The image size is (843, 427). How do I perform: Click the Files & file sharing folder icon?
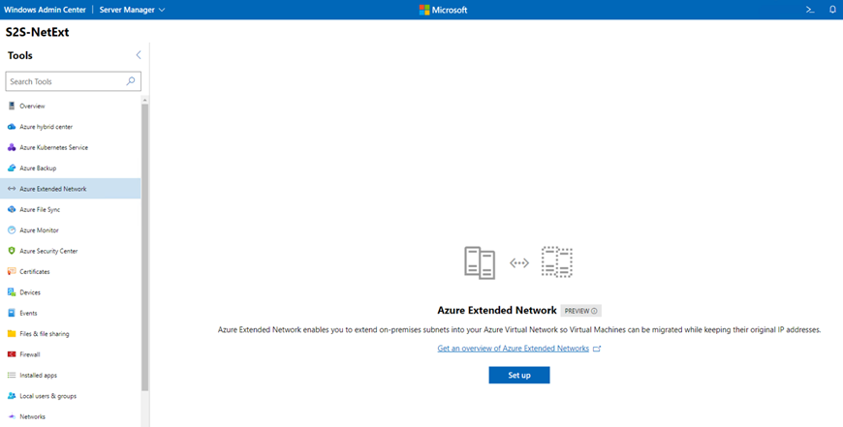pyautogui.click(x=12, y=333)
